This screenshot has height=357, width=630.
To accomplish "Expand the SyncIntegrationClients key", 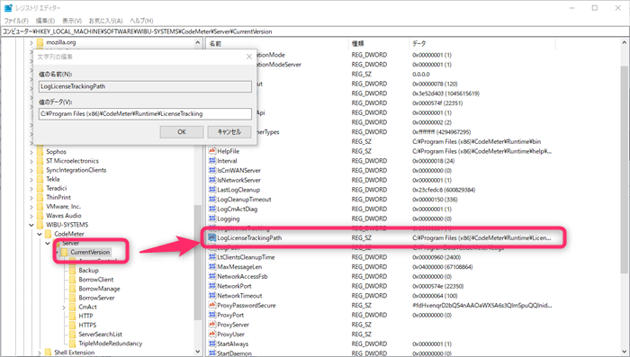I will pyautogui.click(x=31, y=170).
